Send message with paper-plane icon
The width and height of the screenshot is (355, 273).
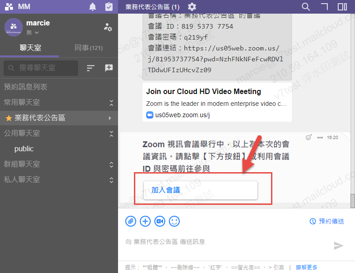[x=338, y=246]
